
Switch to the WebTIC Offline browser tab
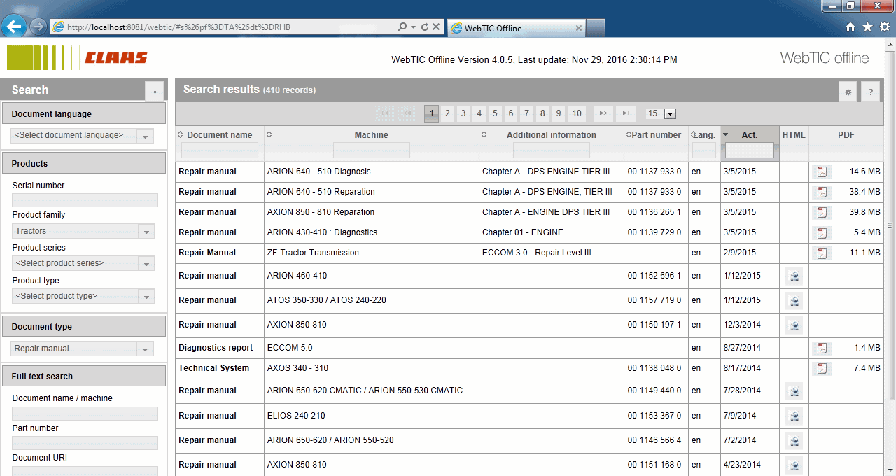[515, 28]
